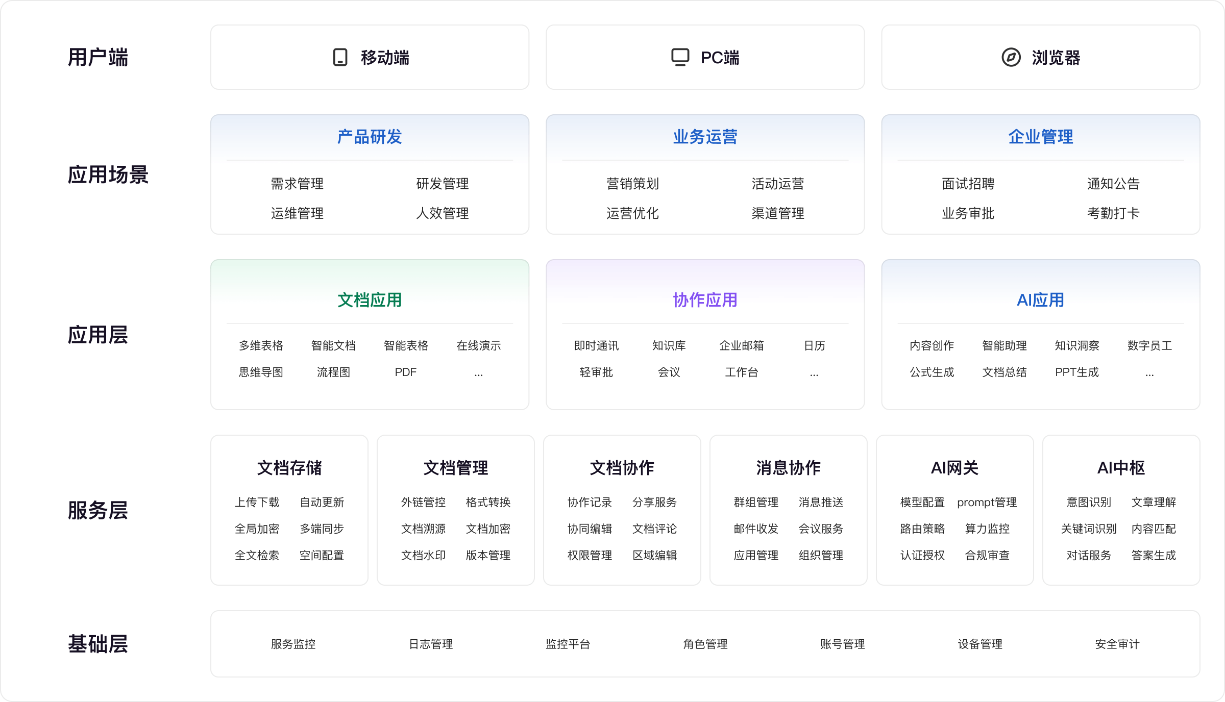Viewport: 1225px width, 702px height.
Task: Select prompt管理 under AI网关
Action: tap(987, 503)
